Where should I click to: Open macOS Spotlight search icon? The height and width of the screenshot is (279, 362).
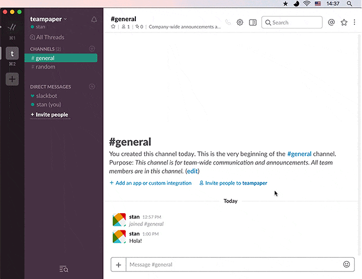pos(350,3)
